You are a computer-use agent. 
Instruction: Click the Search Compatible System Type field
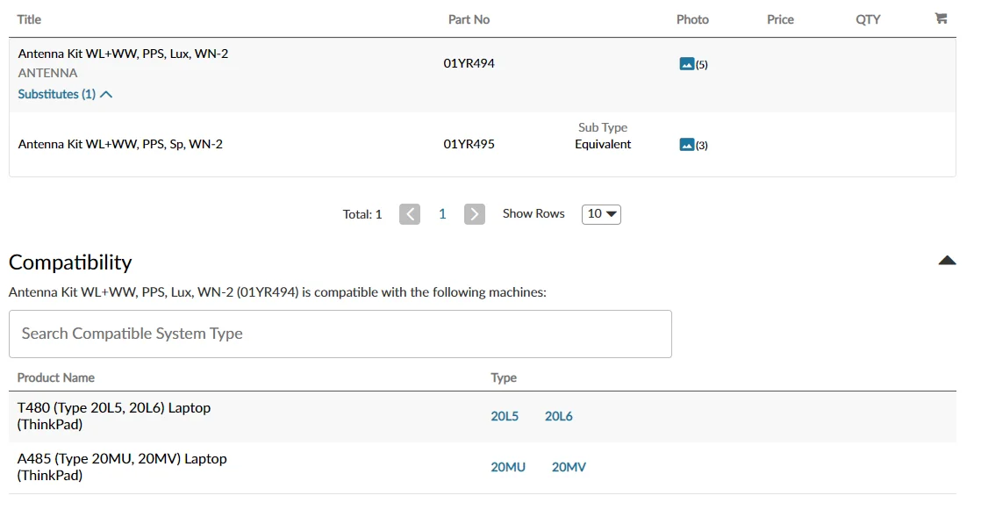[x=340, y=334]
